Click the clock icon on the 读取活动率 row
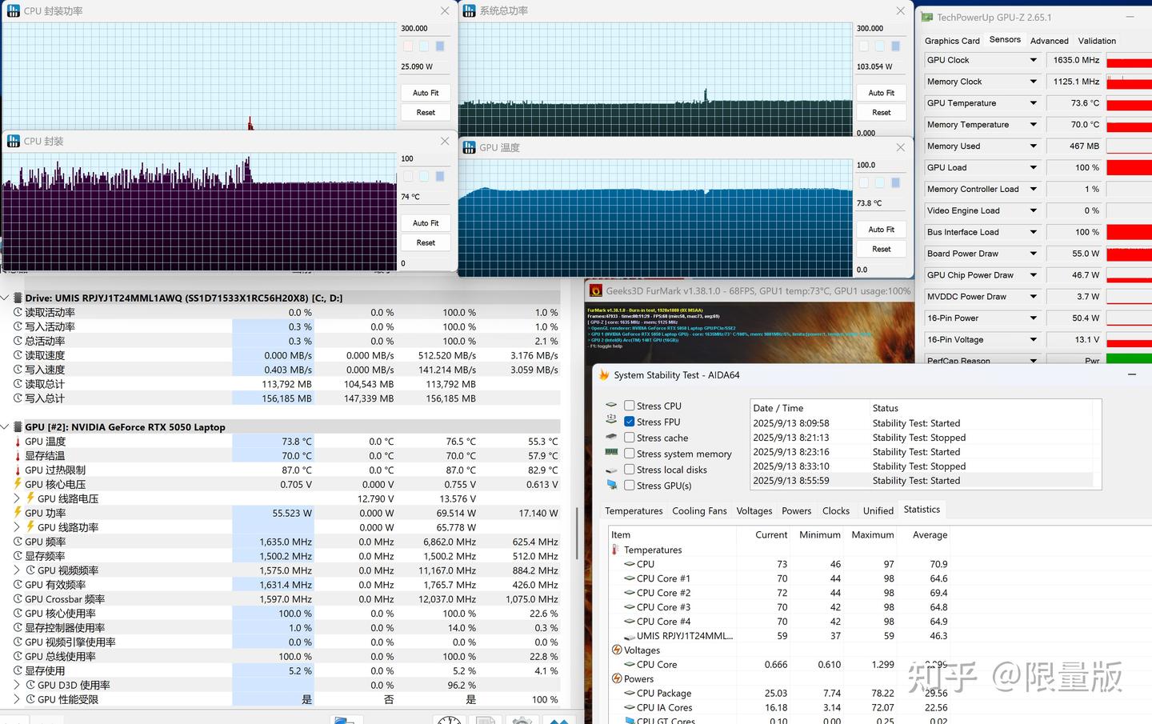This screenshot has width=1152, height=724. tap(18, 313)
